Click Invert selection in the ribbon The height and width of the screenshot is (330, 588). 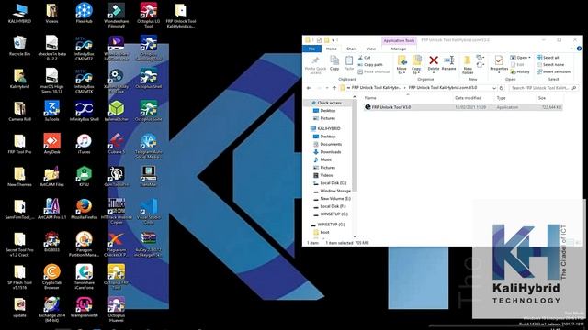point(553,71)
